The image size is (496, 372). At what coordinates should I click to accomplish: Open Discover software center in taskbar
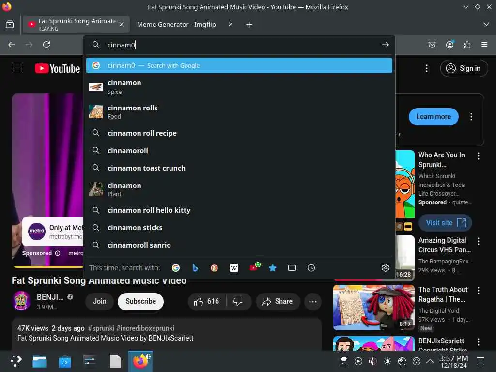click(x=65, y=361)
